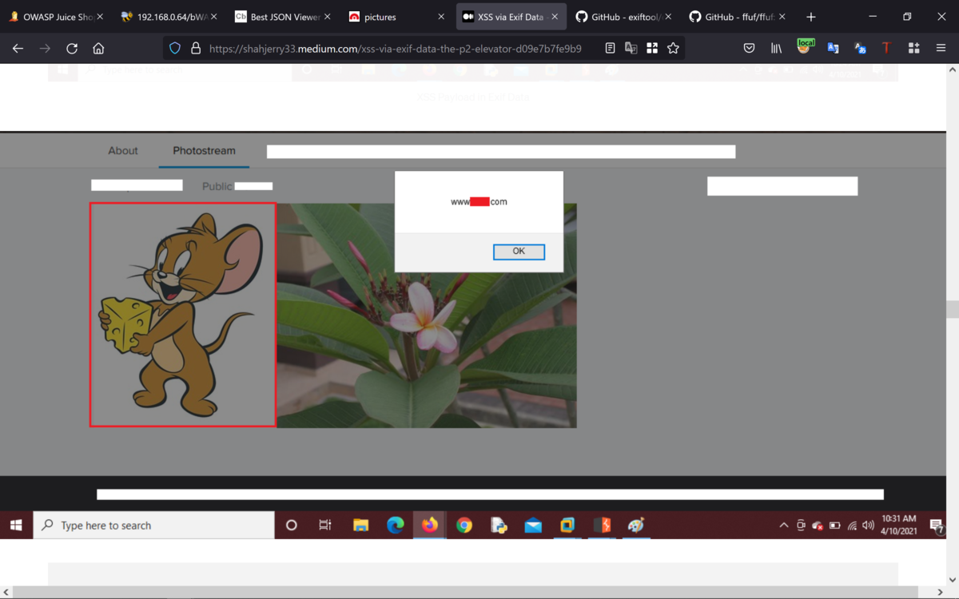This screenshot has width=959, height=599.
Task: Click OK in the alert dialog
Action: [x=519, y=252]
